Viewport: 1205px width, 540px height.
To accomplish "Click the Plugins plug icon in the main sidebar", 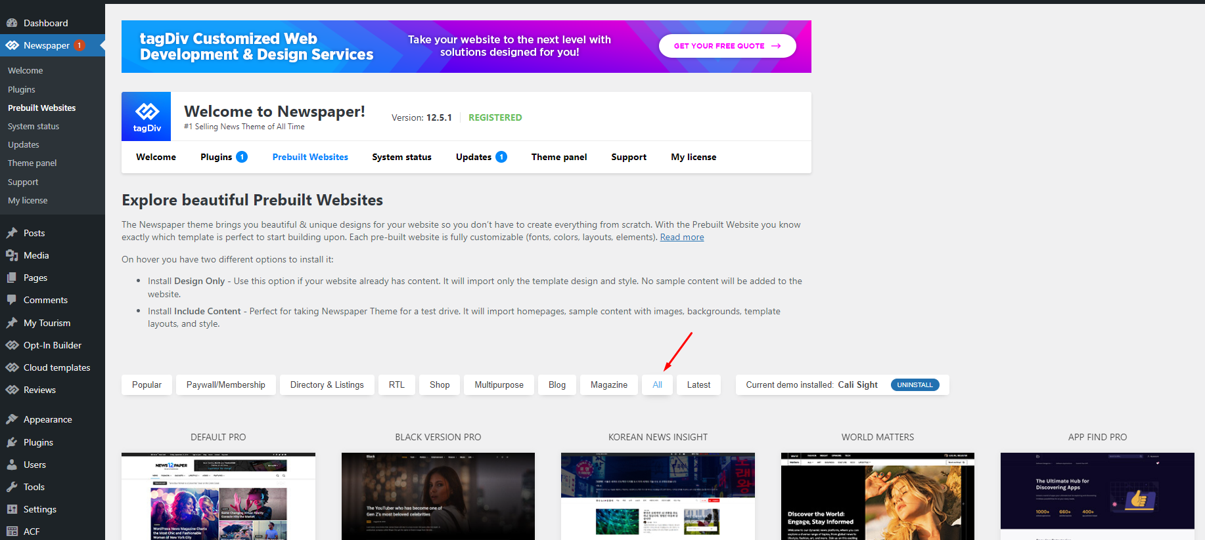I will pyautogui.click(x=12, y=442).
